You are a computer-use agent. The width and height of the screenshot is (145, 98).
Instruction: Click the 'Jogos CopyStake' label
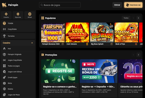[15, 60]
